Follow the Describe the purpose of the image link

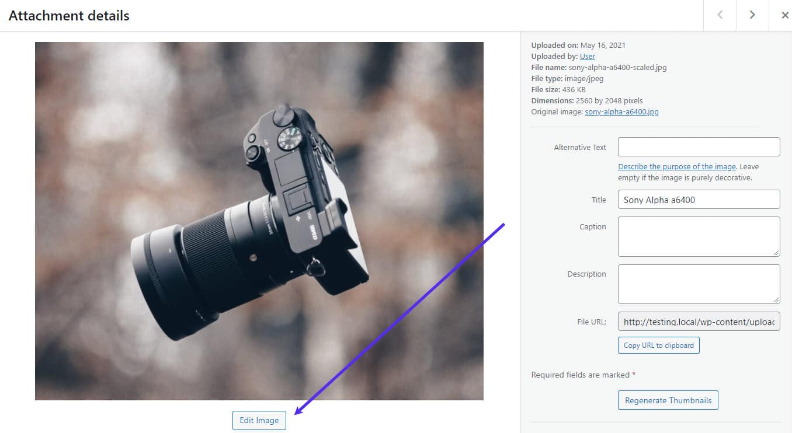point(676,166)
